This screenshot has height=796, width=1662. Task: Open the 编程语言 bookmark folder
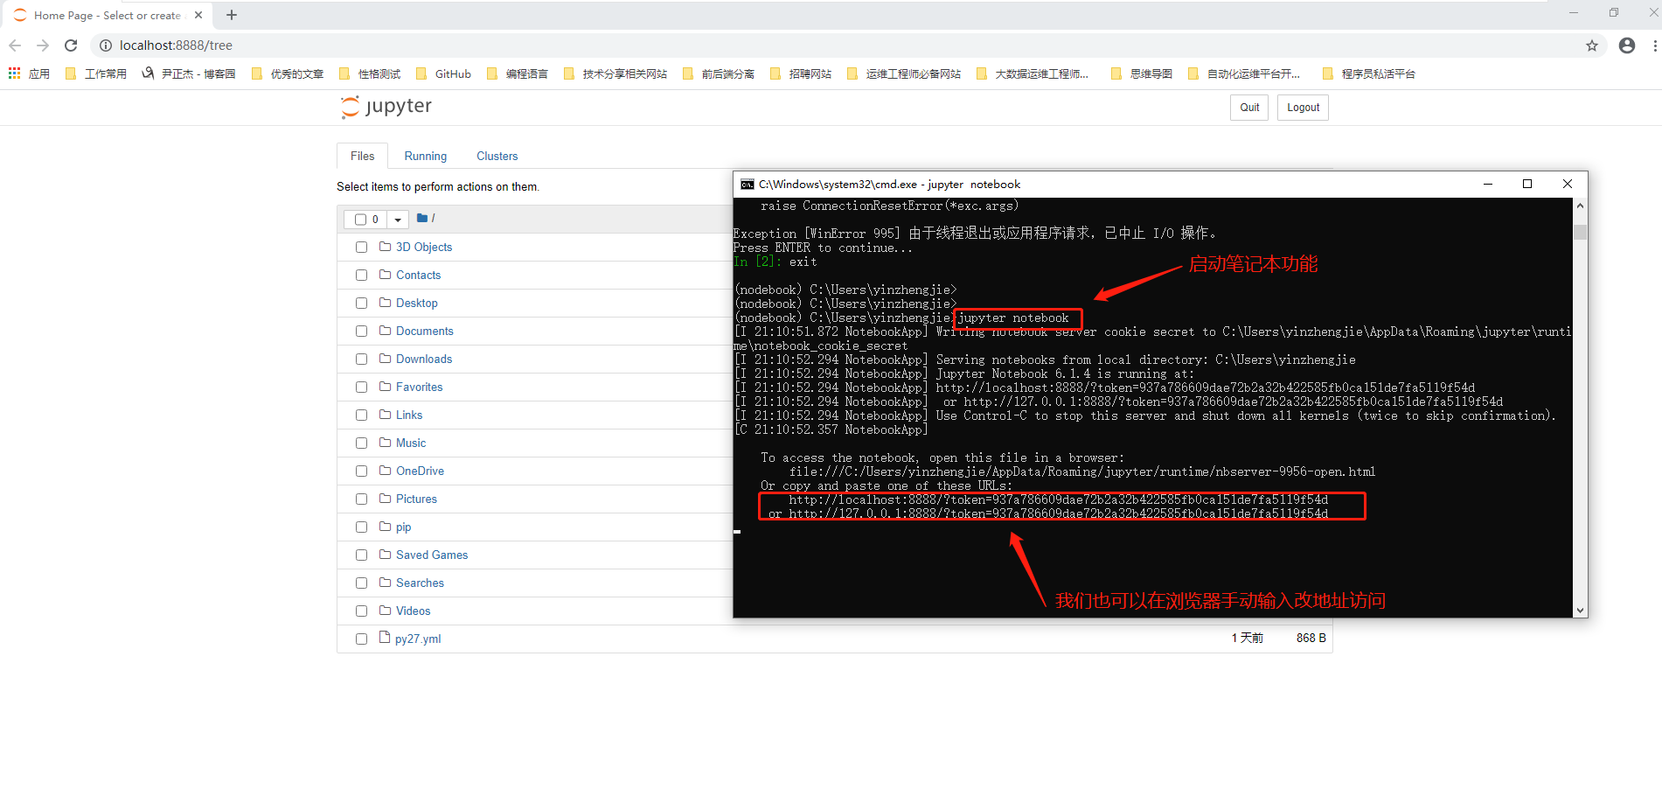[x=518, y=73]
